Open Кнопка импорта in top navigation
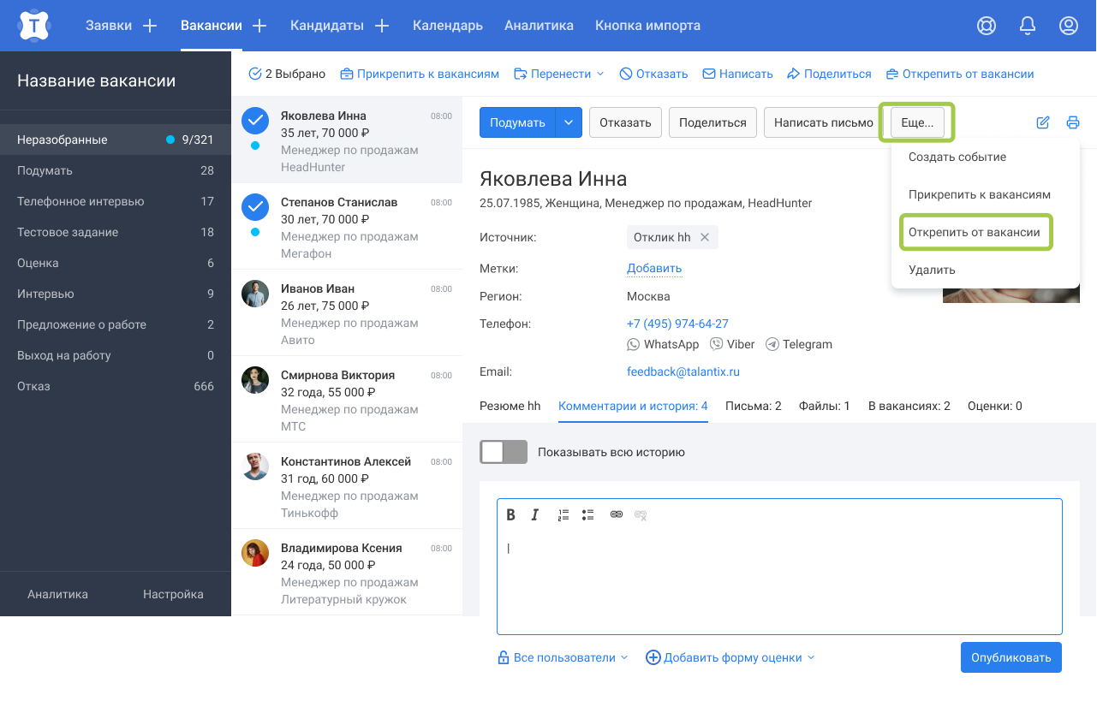Image resolution: width=1097 pixels, height=707 pixels. tap(648, 26)
